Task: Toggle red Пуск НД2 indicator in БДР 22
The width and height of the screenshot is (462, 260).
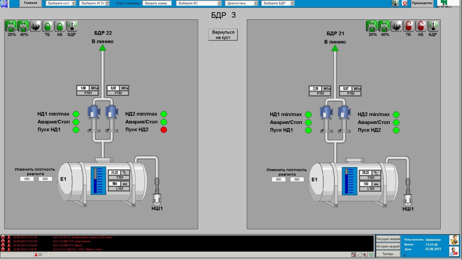Action: click(x=164, y=130)
